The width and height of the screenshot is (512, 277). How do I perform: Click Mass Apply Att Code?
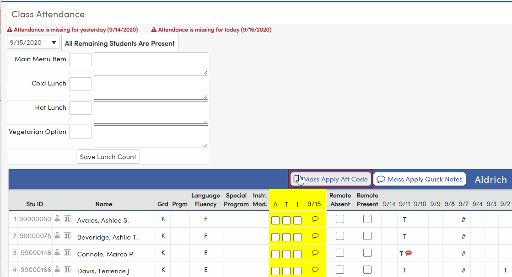pos(330,179)
